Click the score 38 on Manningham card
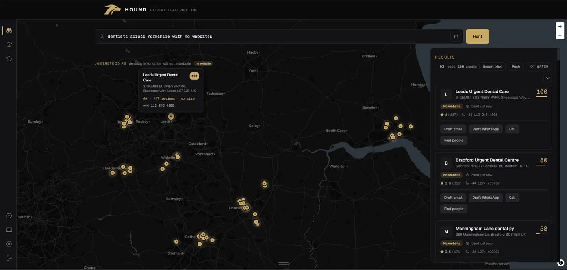This screenshot has height=270, width=567. (x=543, y=229)
